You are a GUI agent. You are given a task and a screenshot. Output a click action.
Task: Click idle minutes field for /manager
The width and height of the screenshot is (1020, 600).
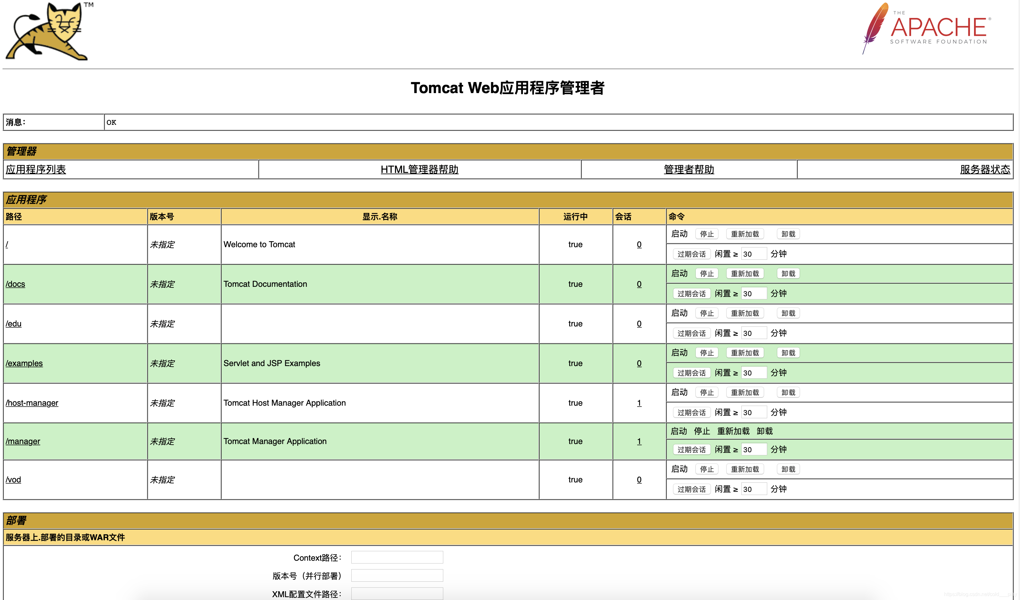tap(754, 450)
